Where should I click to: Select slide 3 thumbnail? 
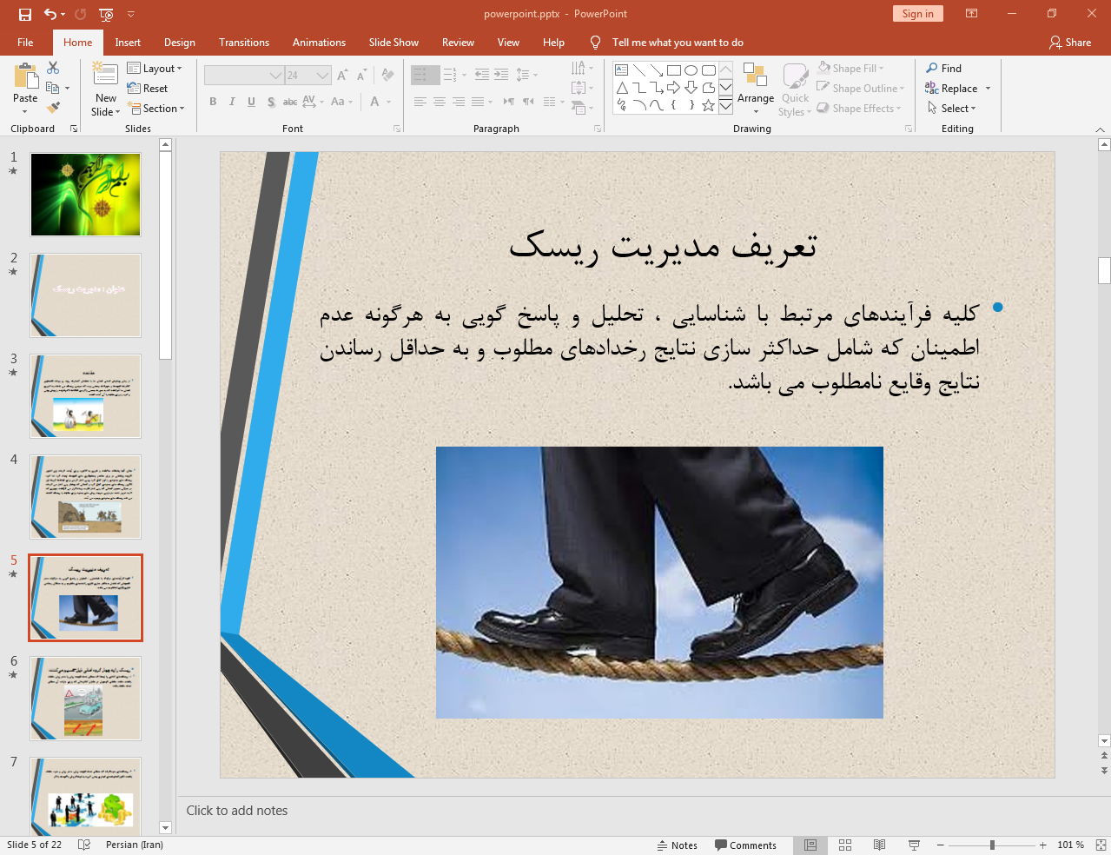click(85, 396)
